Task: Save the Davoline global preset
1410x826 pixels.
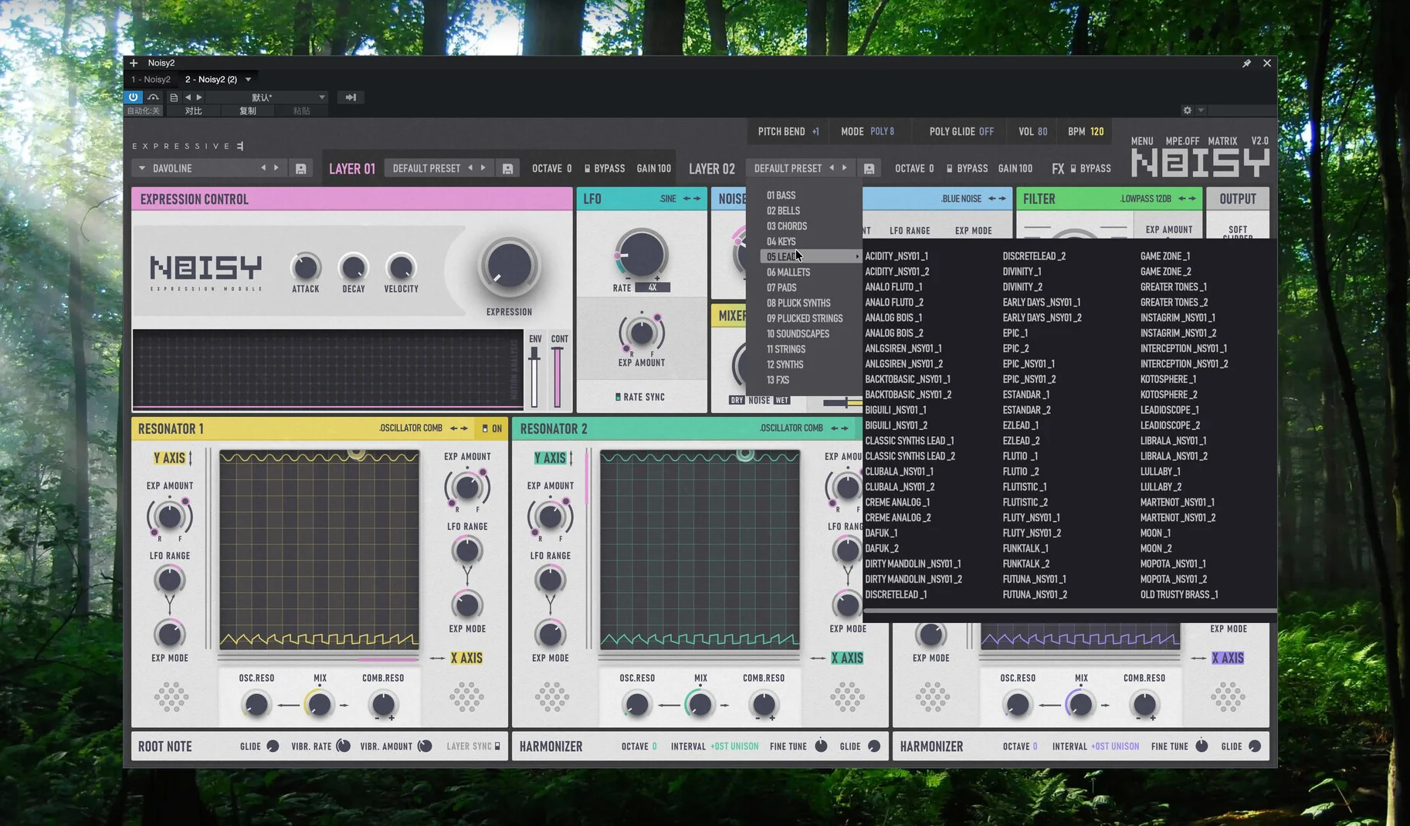Action: tap(300, 168)
